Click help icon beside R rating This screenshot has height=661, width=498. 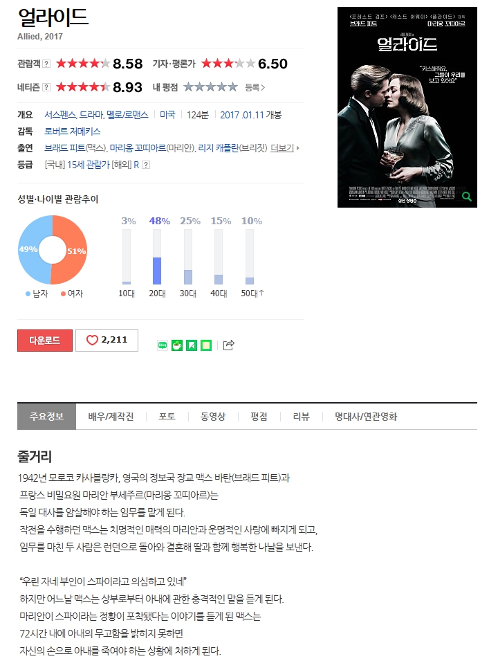point(146,165)
